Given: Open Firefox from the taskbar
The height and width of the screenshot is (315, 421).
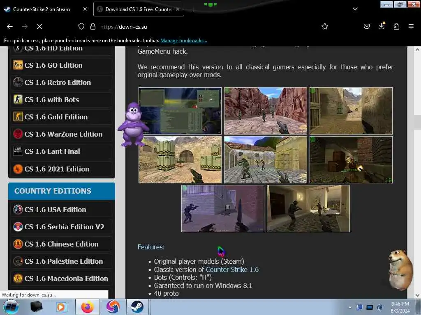Looking at the screenshot, I should coord(88,307).
